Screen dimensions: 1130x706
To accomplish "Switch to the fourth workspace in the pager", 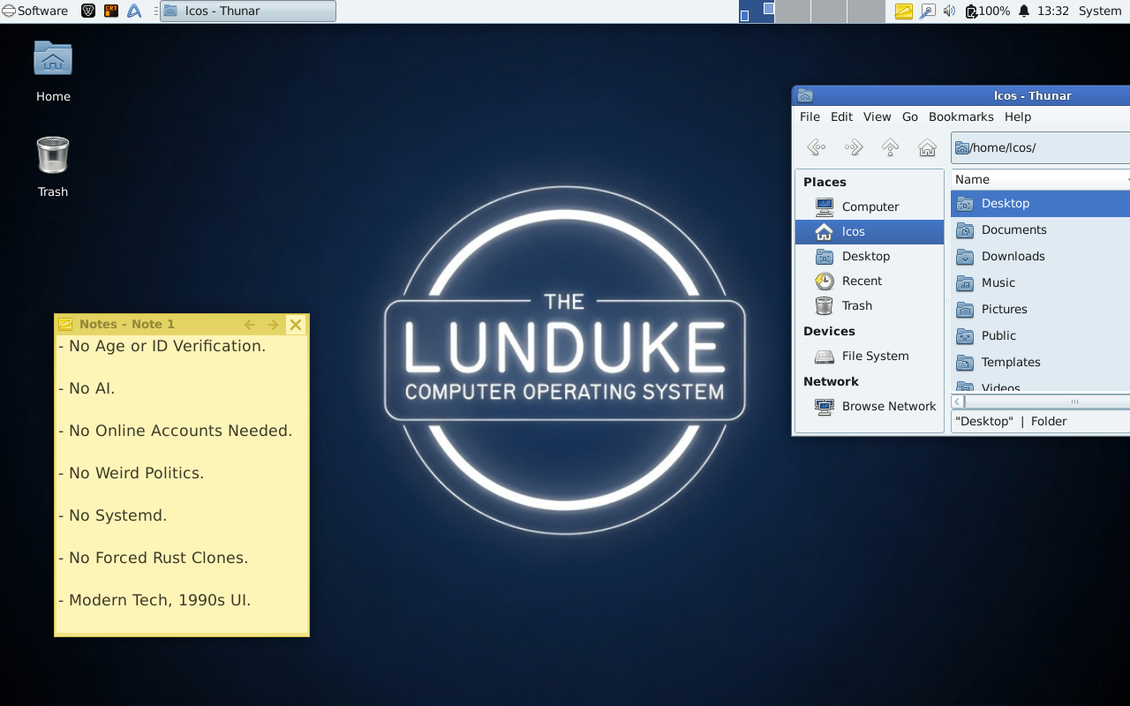I will pyautogui.click(x=866, y=11).
